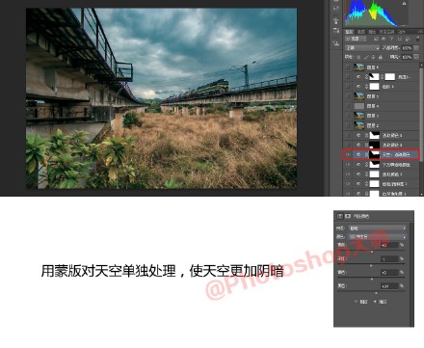Click the Layers panel scrollbar down arrow
424x348 pixels.
422,194
